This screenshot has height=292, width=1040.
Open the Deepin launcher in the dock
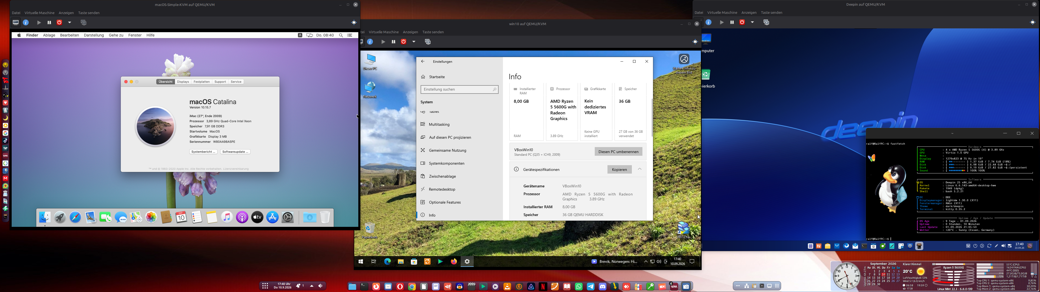click(810, 246)
